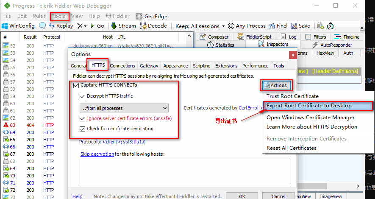
Task: Open the Connections options tab
Action: [x=122, y=66]
